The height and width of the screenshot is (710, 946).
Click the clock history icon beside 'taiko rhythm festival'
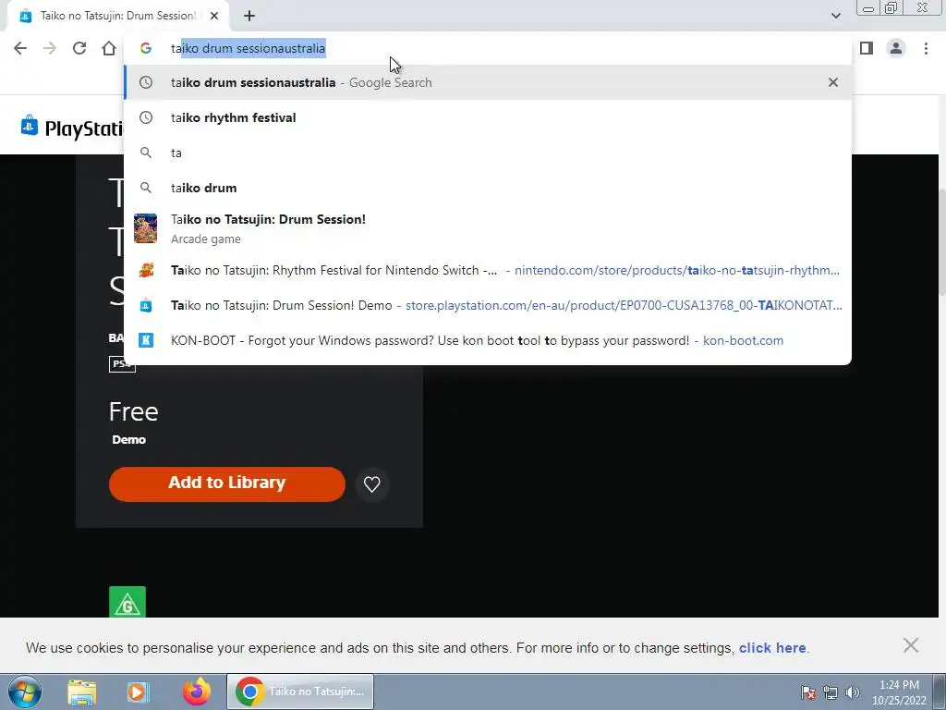point(146,117)
